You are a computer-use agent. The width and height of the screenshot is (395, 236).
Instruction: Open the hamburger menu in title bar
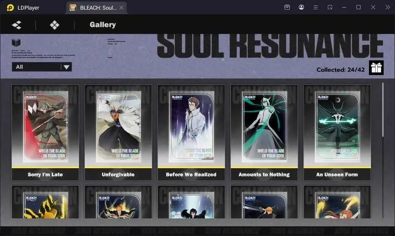point(315,7)
